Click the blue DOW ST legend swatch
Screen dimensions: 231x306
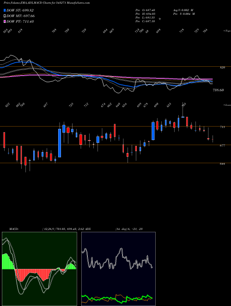[5, 10]
